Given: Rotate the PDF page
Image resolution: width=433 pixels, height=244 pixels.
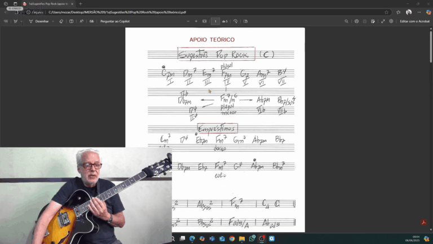Looking at the screenshot, I should [x=236, y=21].
